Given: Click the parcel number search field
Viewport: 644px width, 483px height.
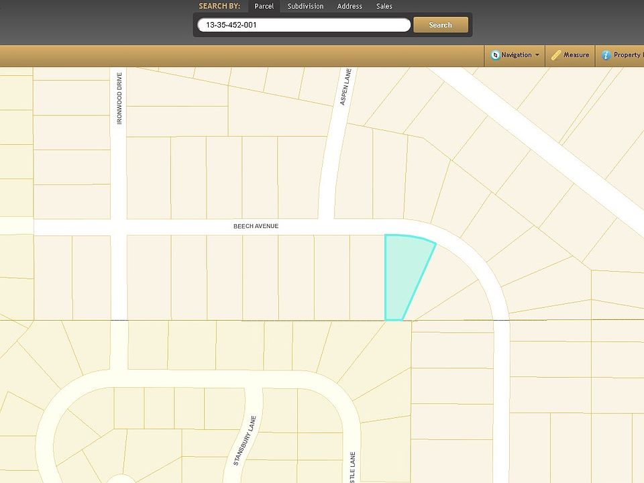Looking at the screenshot, I should click(x=304, y=25).
